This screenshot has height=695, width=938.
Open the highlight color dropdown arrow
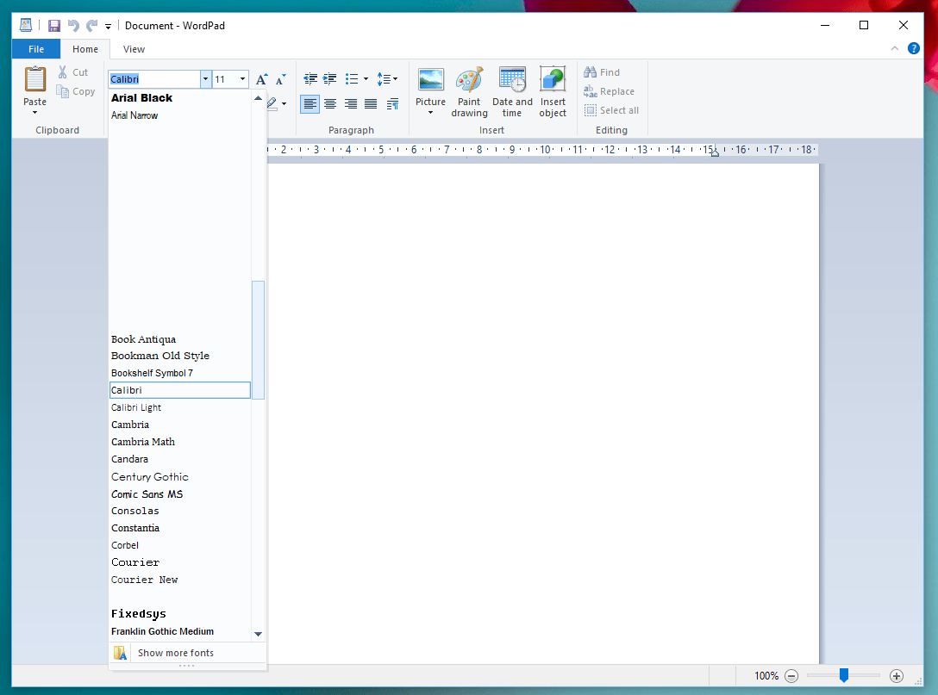pos(285,104)
